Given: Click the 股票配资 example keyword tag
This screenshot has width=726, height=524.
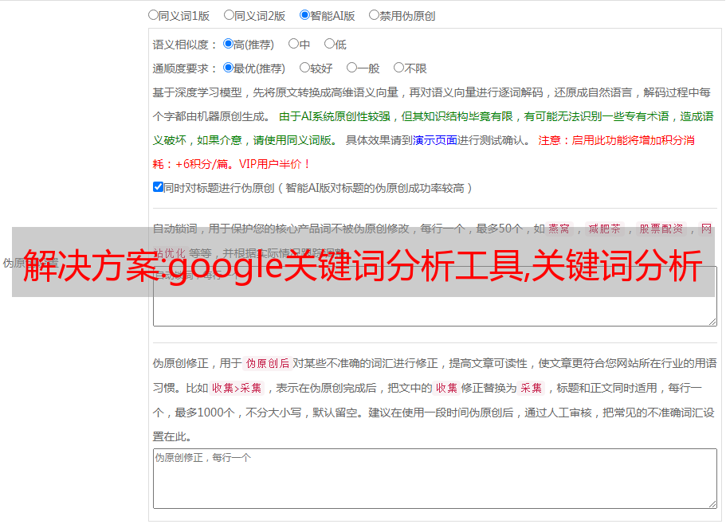Looking at the screenshot, I should [x=661, y=229].
